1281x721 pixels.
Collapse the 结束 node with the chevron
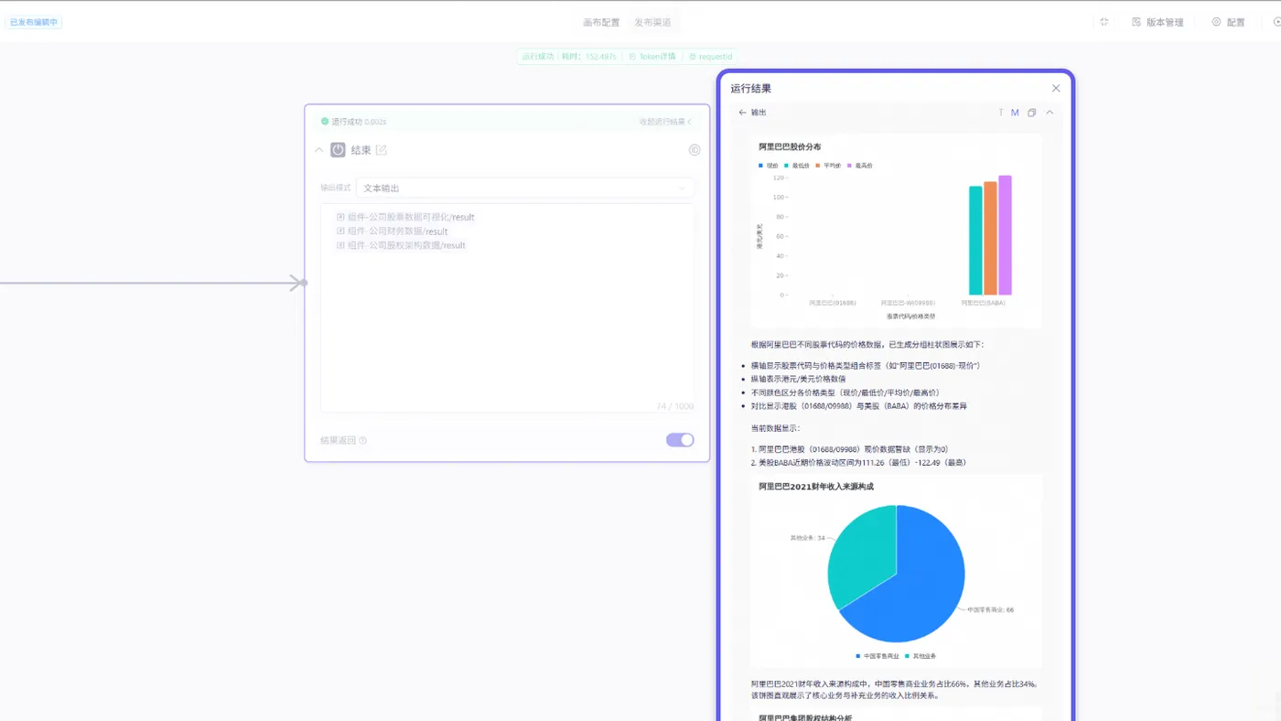(x=318, y=150)
